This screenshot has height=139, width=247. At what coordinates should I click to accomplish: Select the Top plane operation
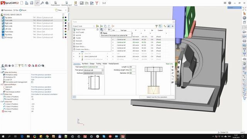(8, 17)
